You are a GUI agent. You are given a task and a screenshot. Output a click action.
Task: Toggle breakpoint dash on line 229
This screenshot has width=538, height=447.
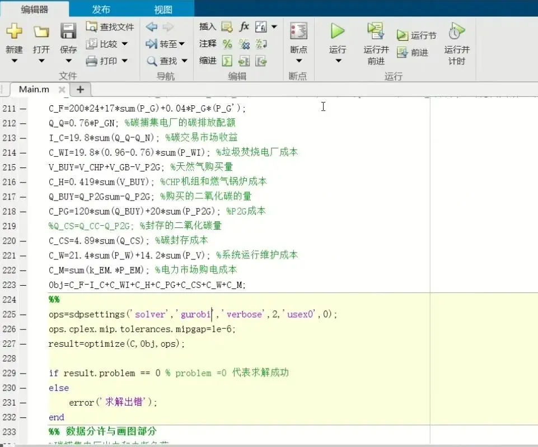[x=23, y=374]
